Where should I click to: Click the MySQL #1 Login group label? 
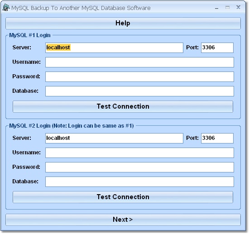tap(30, 35)
